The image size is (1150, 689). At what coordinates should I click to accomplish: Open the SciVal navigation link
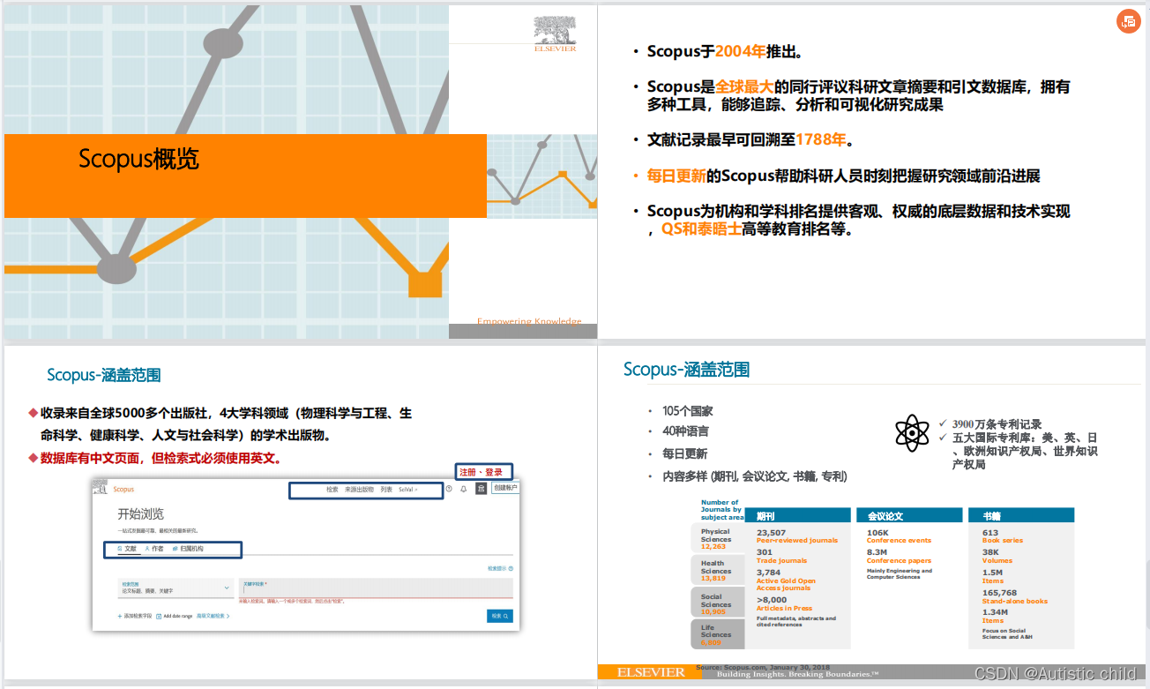[x=407, y=490]
